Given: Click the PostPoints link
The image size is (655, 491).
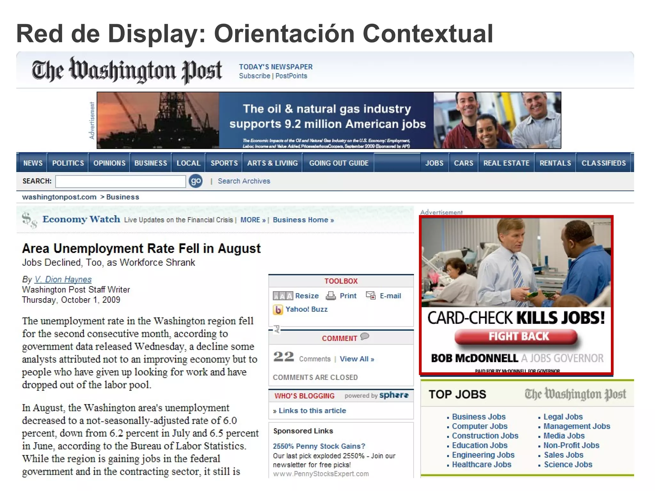Looking at the screenshot, I should (291, 76).
